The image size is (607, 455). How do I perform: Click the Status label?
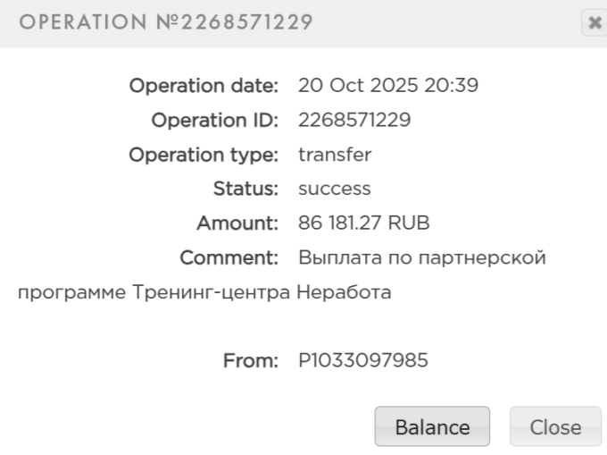click(x=245, y=189)
